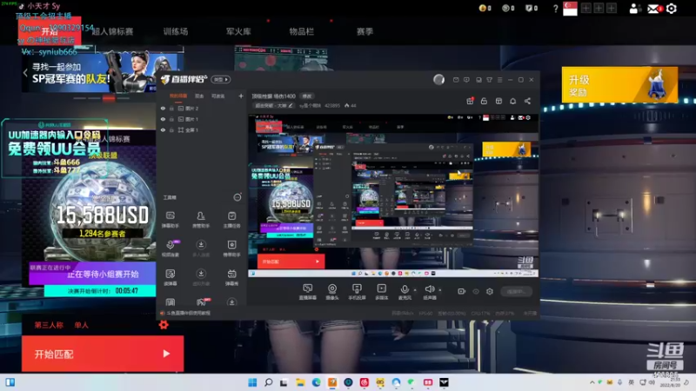The width and height of the screenshot is (696, 391).
Task: Click the game help question mark icon
Action: pos(555,9)
